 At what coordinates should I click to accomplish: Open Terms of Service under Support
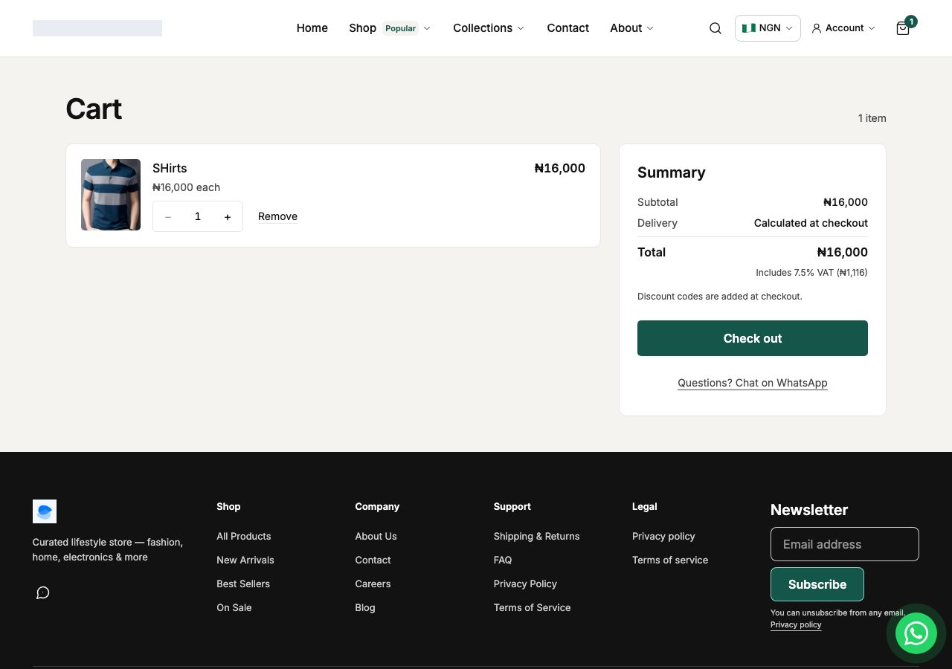point(532,607)
